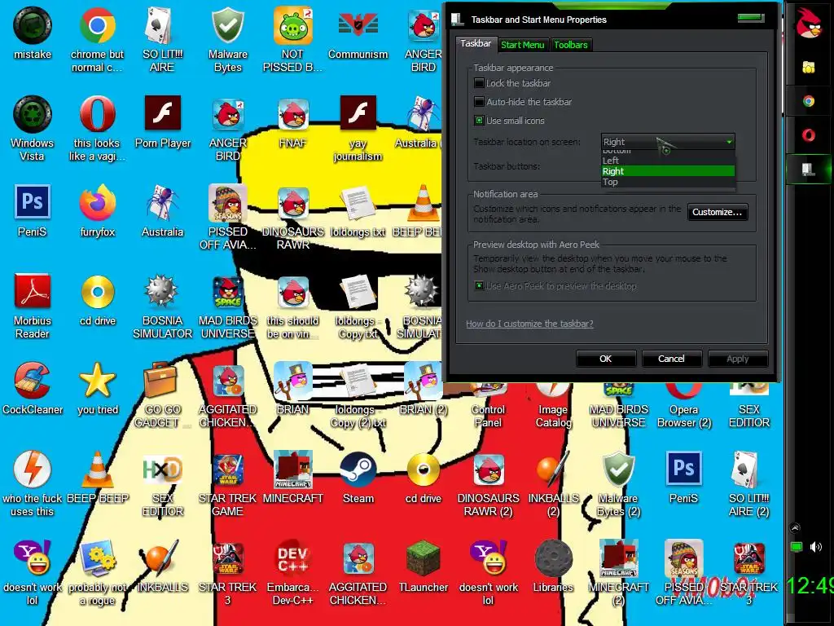834x626 pixels.
Task: Select the Image Catalog icon
Action: 553,391
